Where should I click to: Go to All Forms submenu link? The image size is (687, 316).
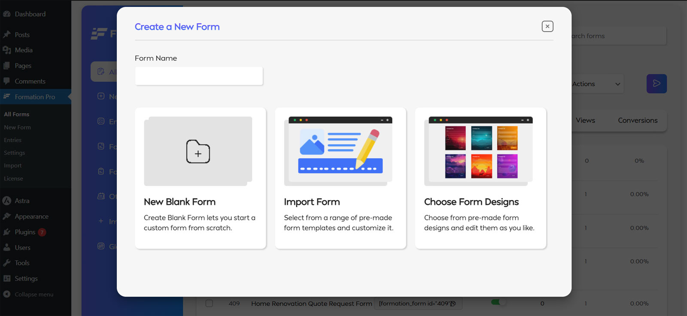pyautogui.click(x=17, y=114)
